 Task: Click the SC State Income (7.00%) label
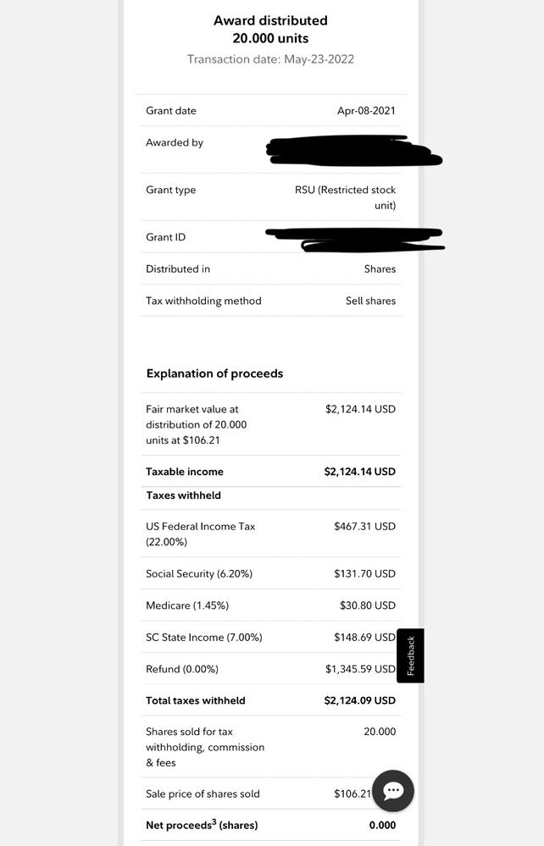[204, 638]
